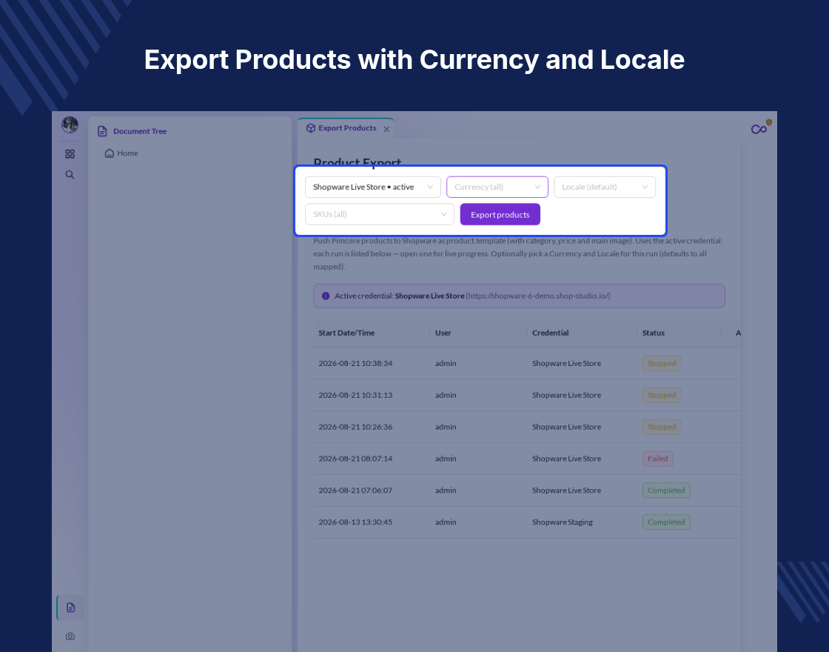The width and height of the screenshot is (829, 652).
Task: Switch to the Export Products tab
Action: (347, 128)
